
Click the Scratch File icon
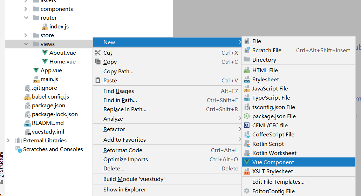(x=247, y=50)
